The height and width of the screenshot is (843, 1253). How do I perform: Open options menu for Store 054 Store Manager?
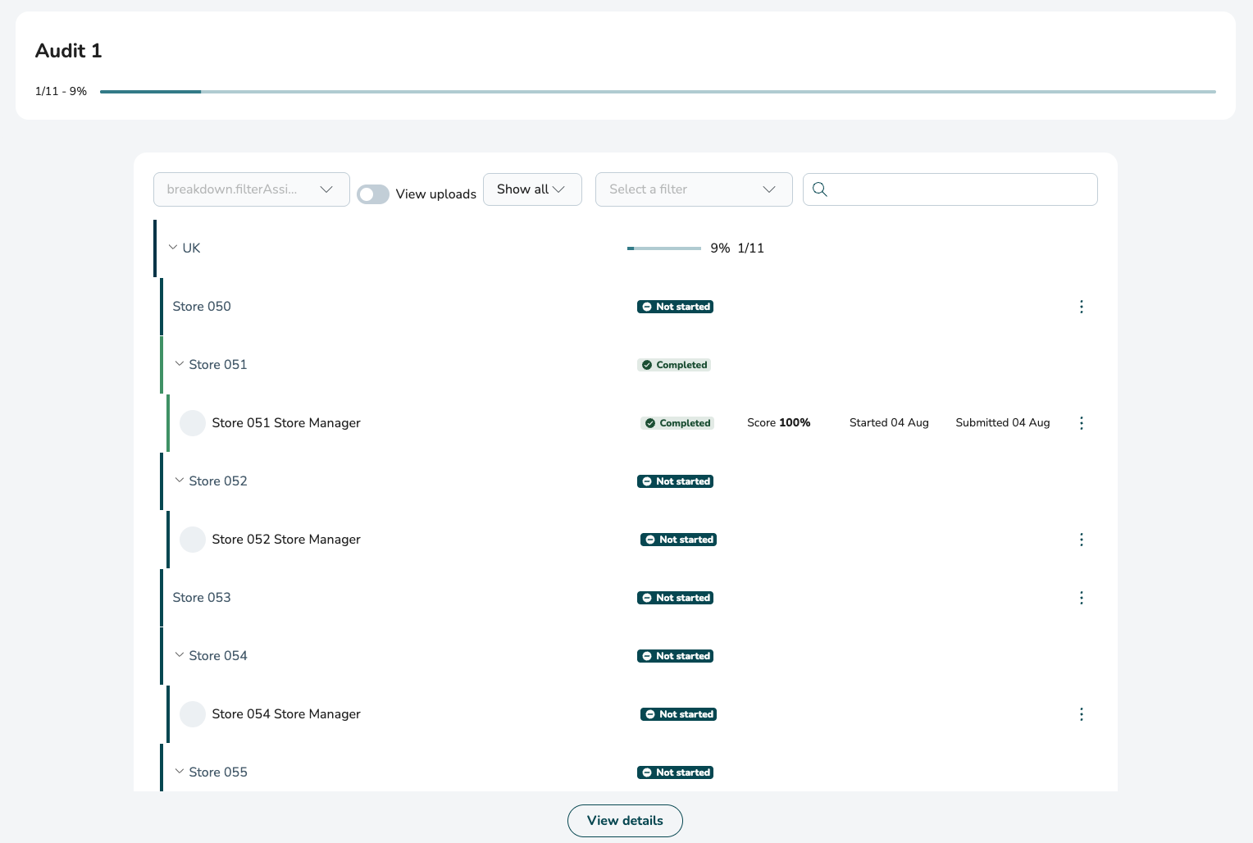point(1081,714)
